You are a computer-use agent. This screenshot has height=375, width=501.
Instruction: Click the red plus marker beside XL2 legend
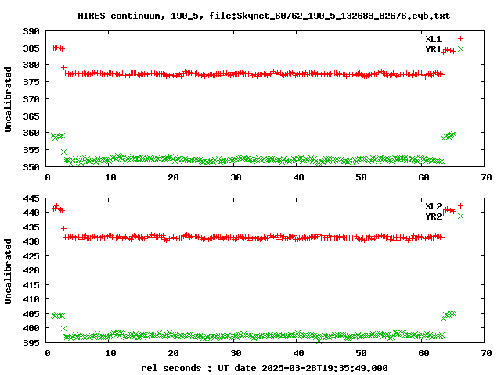[460, 206]
